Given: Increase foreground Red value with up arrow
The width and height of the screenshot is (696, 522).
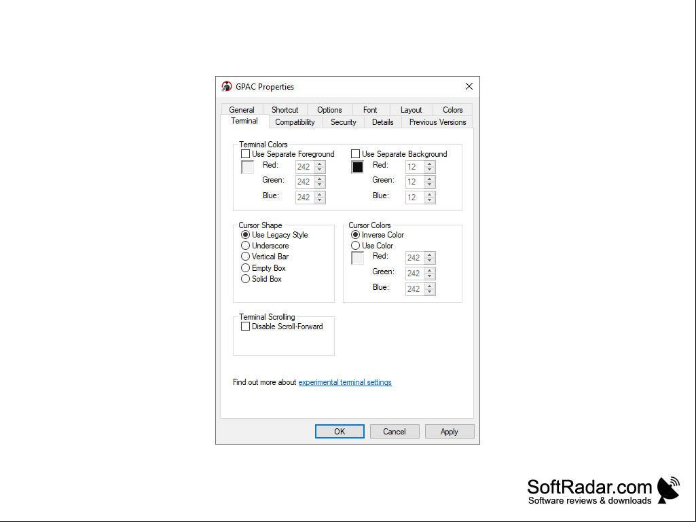Looking at the screenshot, I should [320, 164].
